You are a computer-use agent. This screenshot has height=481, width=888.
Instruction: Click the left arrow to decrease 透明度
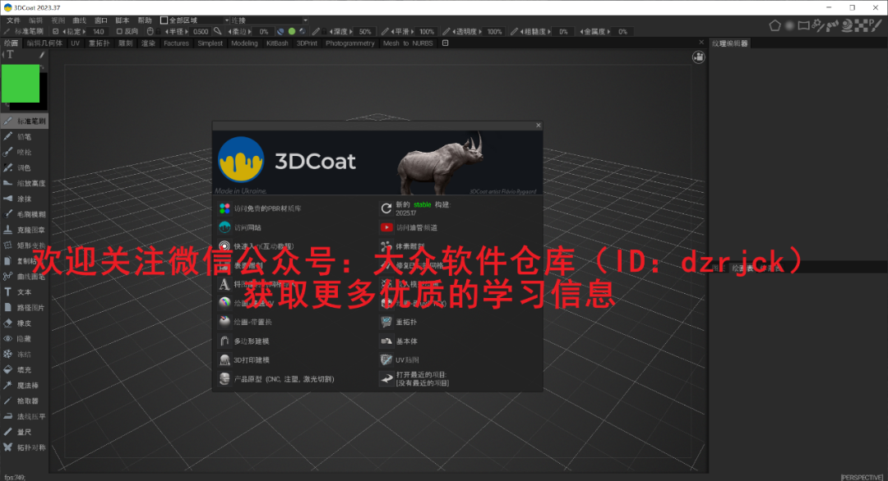click(454, 32)
